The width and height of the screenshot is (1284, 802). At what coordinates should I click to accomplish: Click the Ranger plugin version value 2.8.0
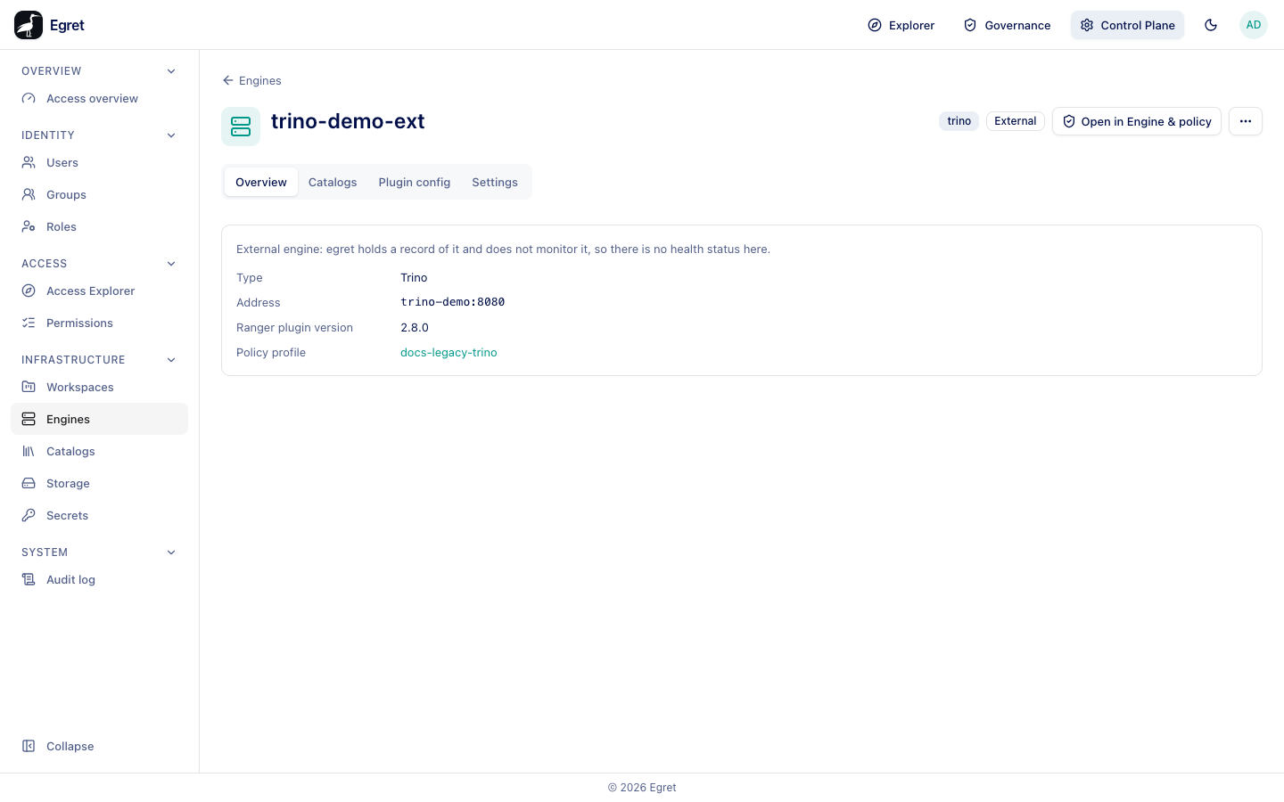pyautogui.click(x=415, y=328)
